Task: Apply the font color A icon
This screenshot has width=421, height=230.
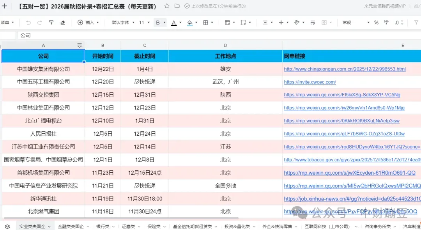Action: 174,23
